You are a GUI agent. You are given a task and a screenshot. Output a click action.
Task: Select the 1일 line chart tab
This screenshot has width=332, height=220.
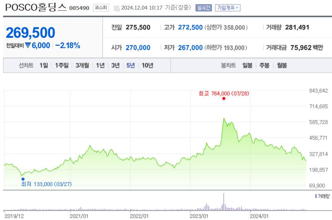click(44, 65)
